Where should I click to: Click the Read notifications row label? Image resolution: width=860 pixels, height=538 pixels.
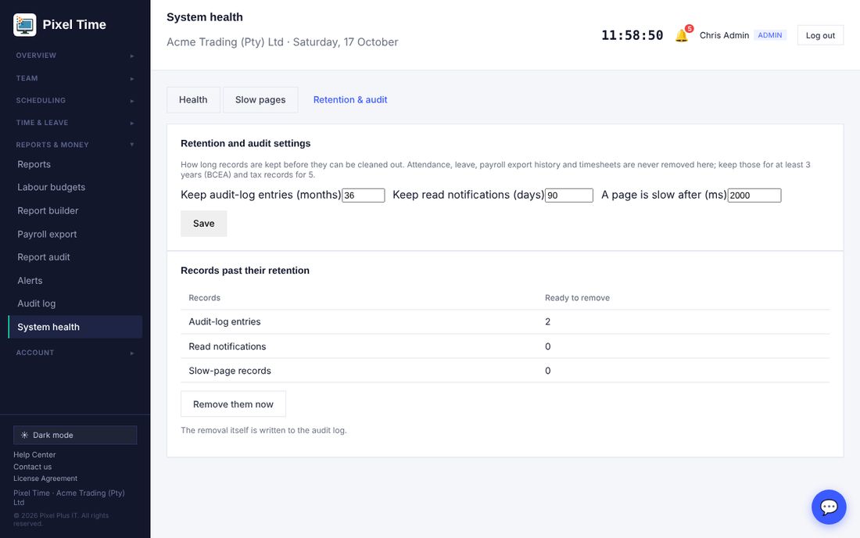point(227,346)
